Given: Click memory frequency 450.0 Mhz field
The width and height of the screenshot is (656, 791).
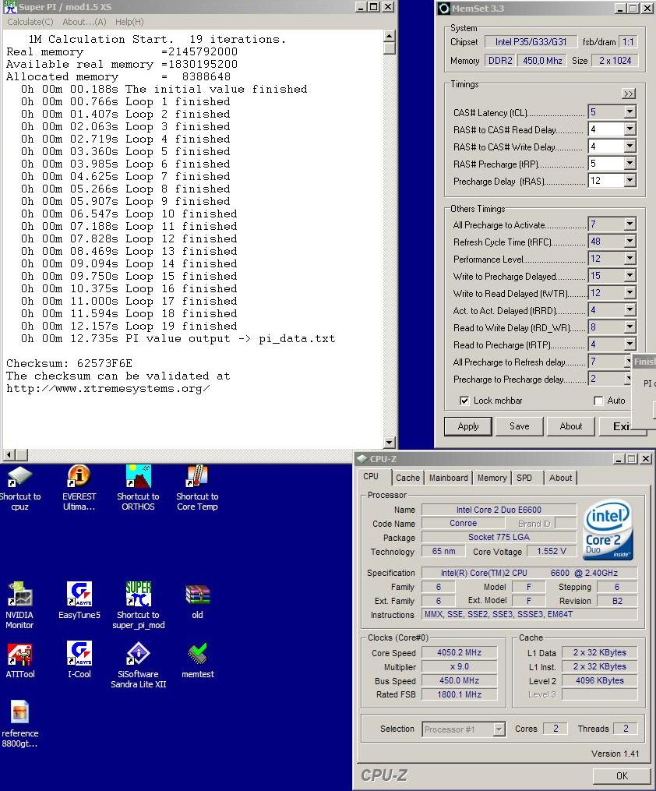Looking at the screenshot, I should pyautogui.click(x=542, y=61).
